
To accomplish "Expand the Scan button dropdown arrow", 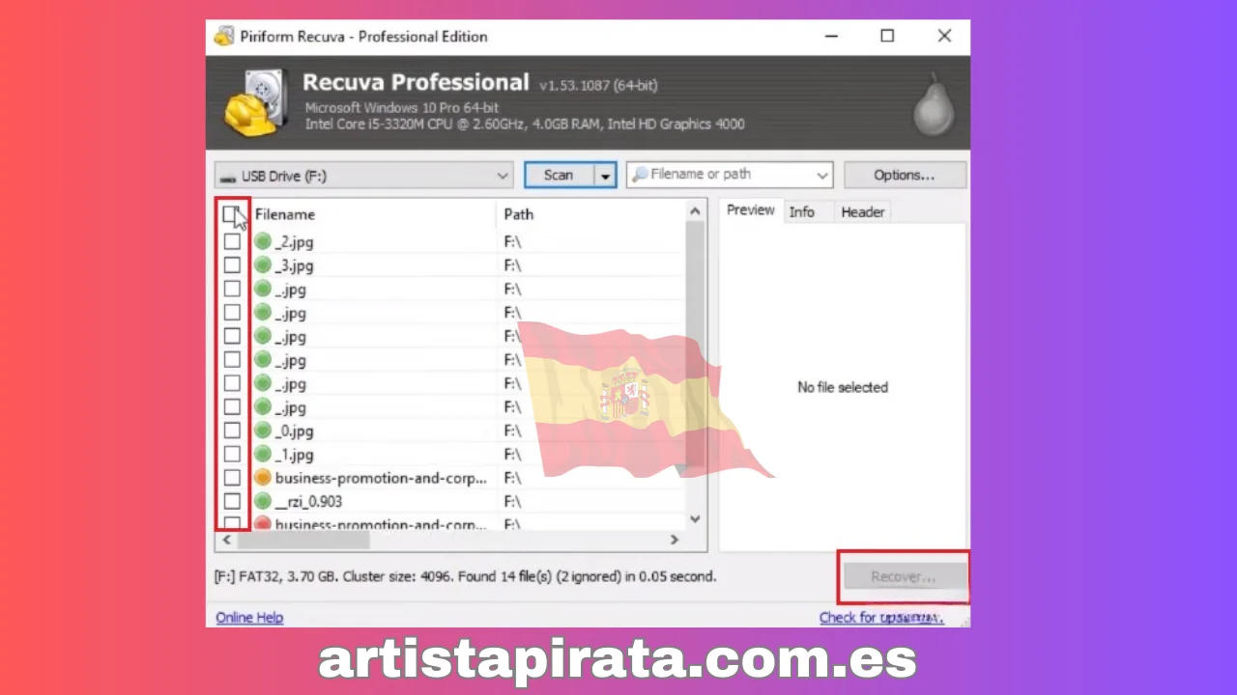I will click(606, 176).
